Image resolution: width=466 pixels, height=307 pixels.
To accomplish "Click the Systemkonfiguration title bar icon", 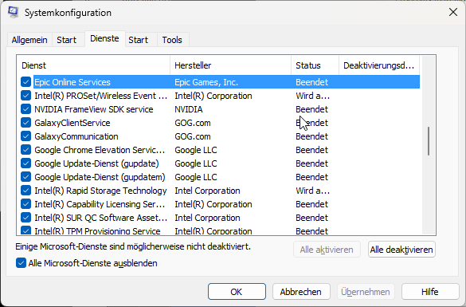I will pyautogui.click(x=13, y=12).
